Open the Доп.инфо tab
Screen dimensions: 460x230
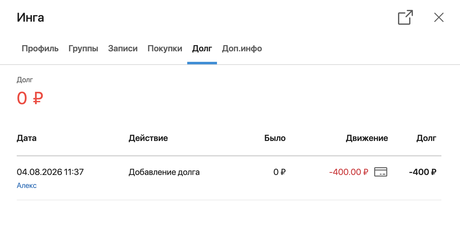(x=242, y=49)
